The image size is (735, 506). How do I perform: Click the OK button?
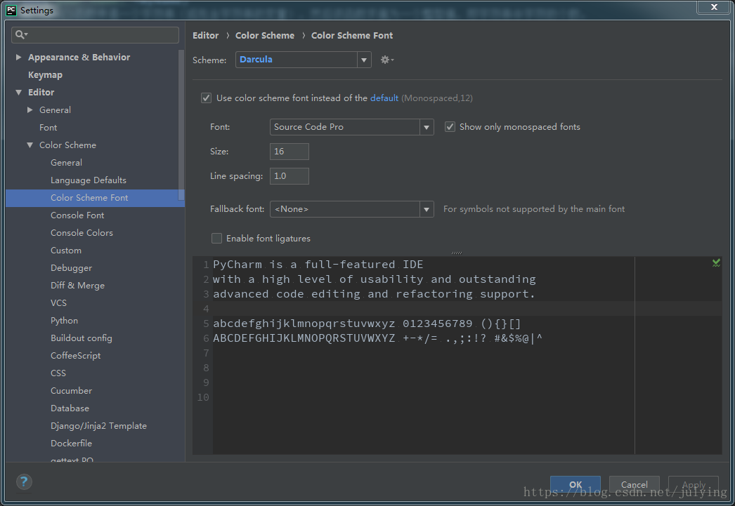[575, 484]
